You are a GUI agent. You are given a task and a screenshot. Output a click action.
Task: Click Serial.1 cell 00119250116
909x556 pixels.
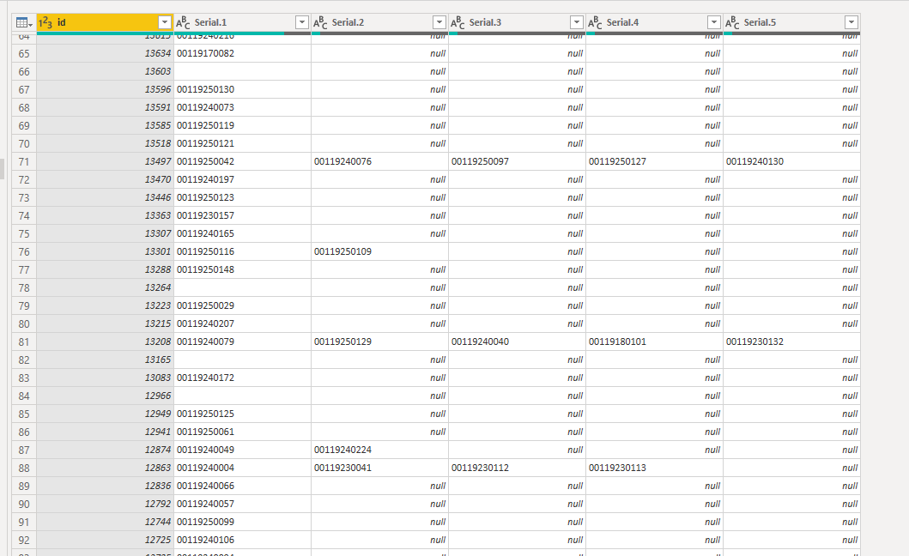pos(242,251)
